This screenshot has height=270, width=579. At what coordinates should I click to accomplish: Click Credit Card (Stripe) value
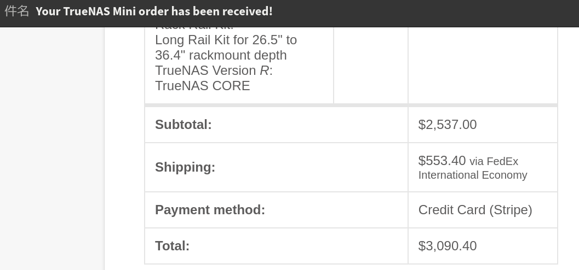(475, 209)
